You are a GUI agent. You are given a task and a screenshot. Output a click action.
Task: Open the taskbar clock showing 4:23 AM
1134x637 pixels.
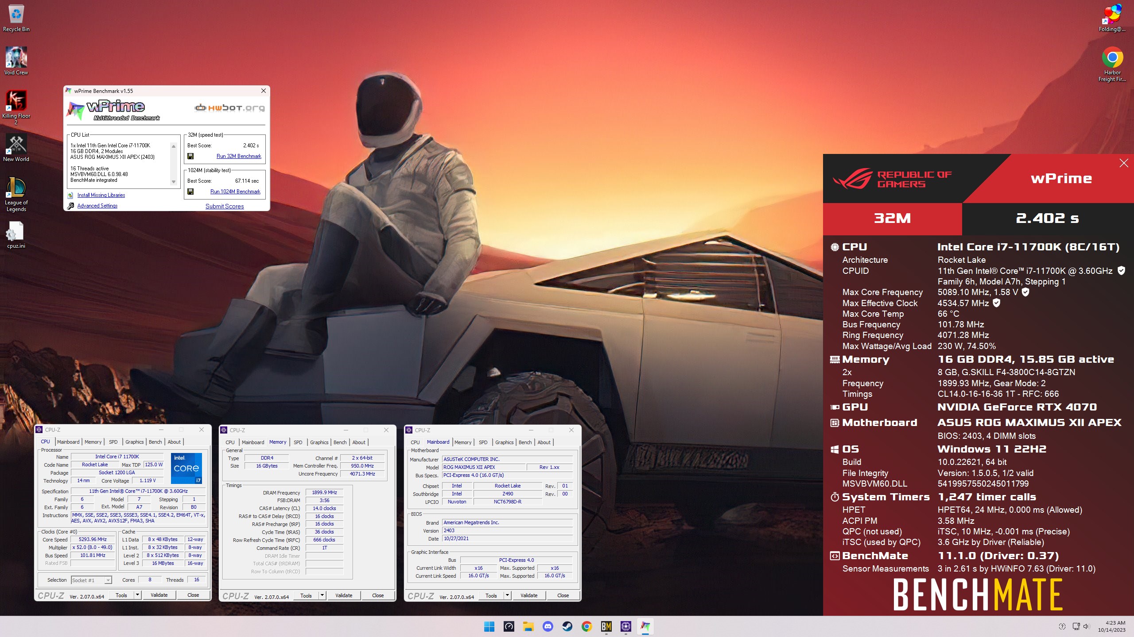click(x=1111, y=626)
